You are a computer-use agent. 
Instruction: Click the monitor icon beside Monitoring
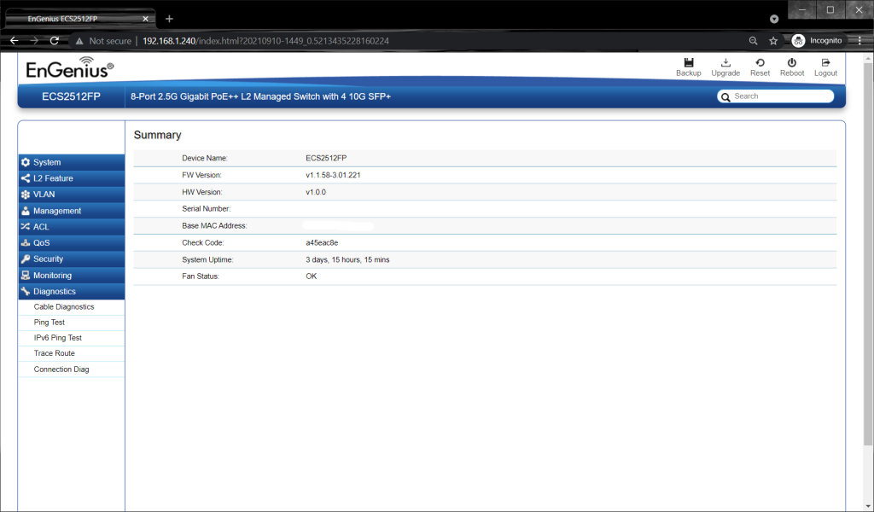(x=26, y=276)
